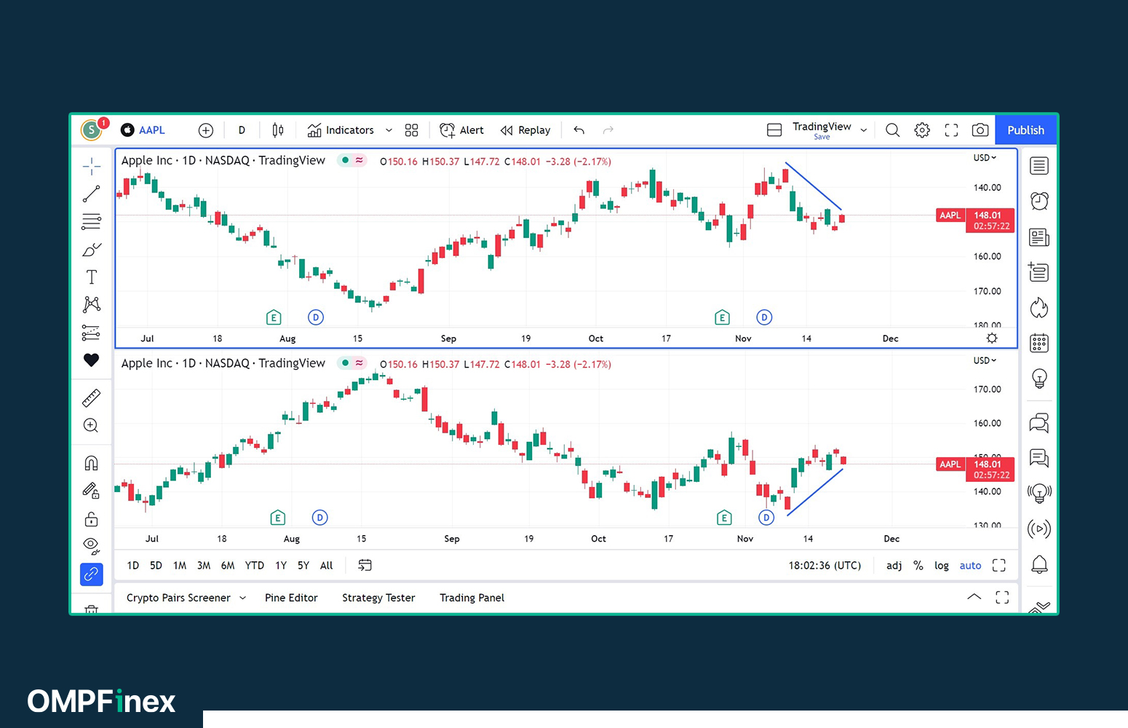Select the Text annotation tool
This screenshot has height=728, width=1128.
pos(92,277)
